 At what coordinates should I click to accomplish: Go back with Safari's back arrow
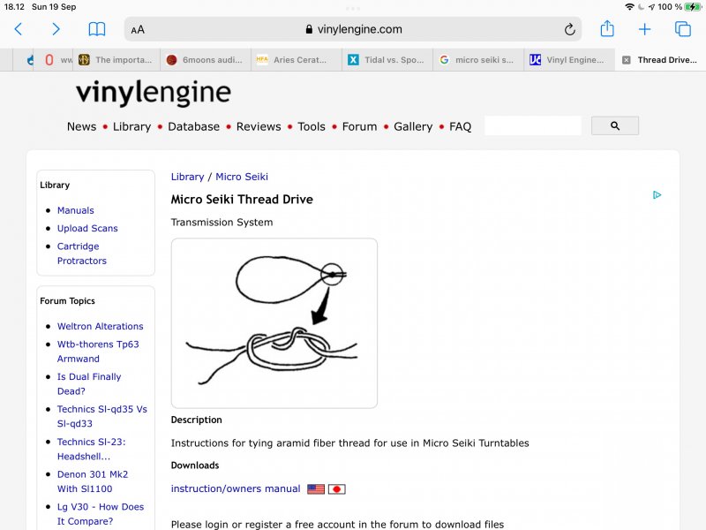coord(19,29)
